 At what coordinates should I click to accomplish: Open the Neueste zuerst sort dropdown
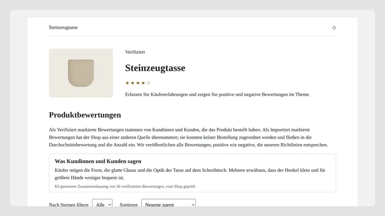coord(168,204)
